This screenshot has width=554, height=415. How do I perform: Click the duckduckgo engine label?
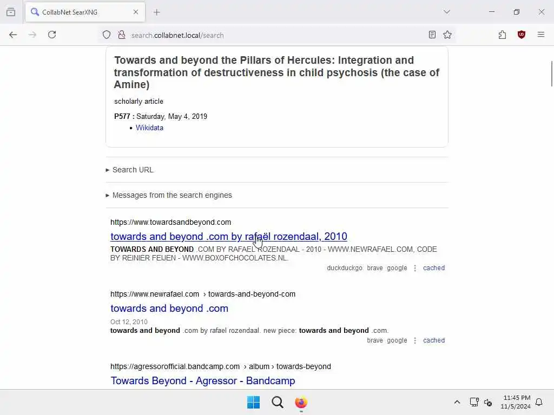pos(345,268)
